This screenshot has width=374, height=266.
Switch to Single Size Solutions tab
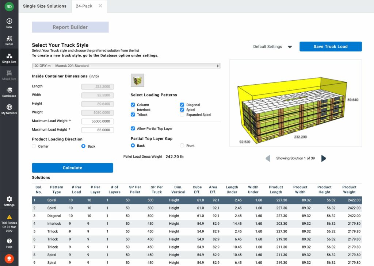(x=45, y=6)
